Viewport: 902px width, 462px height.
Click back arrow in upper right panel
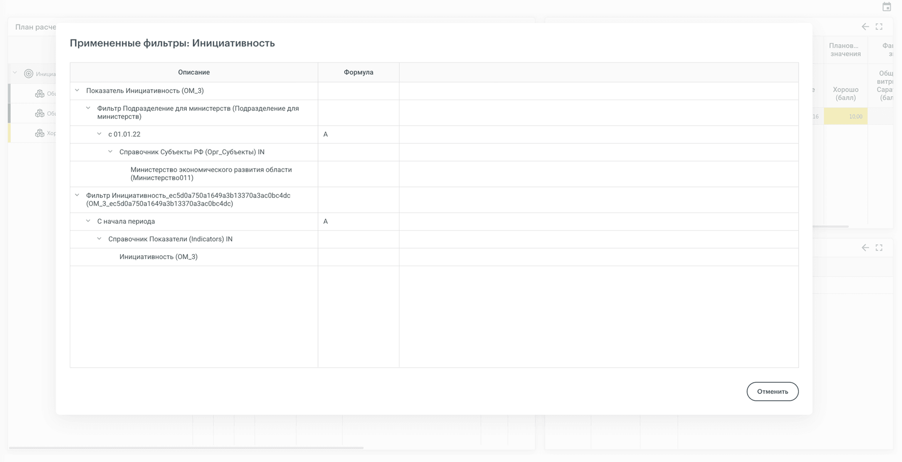(865, 27)
